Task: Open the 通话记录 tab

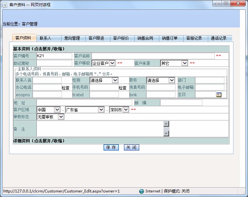Action: click(x=220, y=38)
